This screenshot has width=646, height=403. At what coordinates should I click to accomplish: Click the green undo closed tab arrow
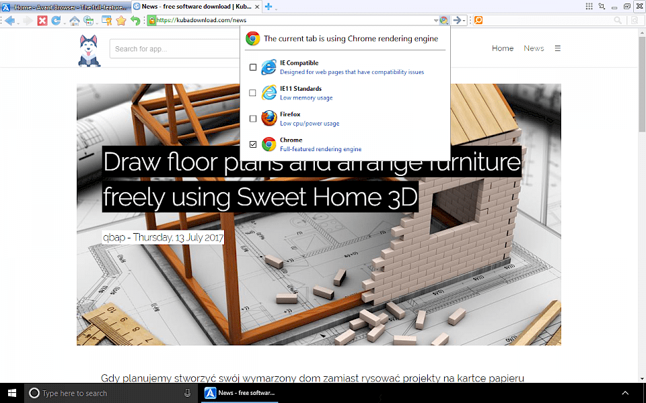135,20
